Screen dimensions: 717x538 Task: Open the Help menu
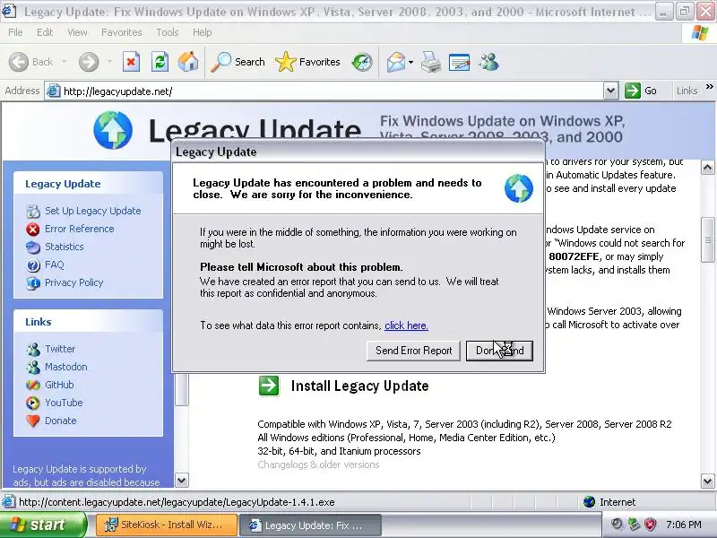click(203, 32)
